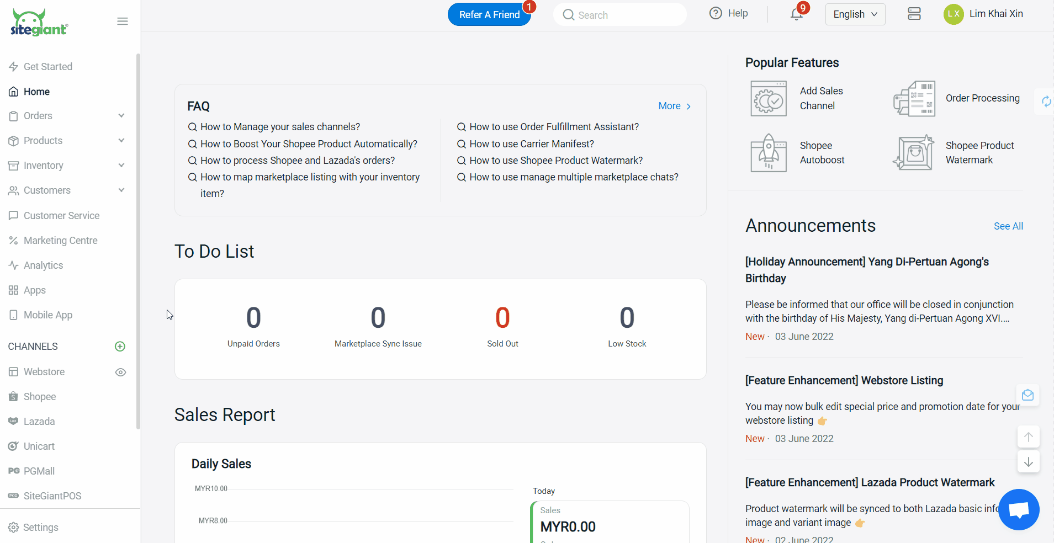Click the FAQ More link
Viewport: 1054px width, 543px height.
(675, 106)
